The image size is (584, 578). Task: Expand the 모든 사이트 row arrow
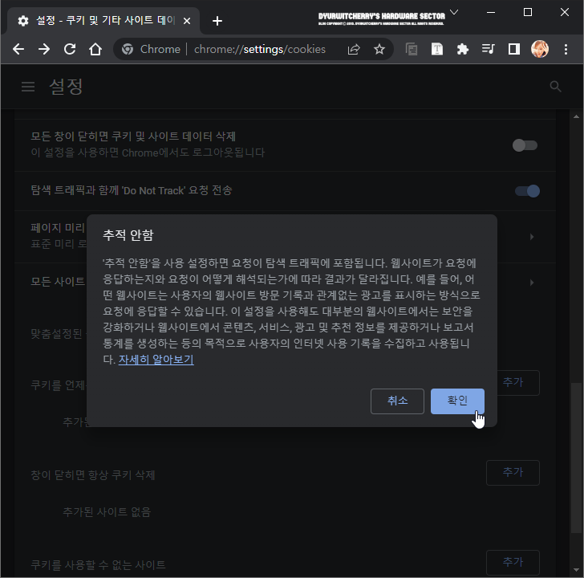[532, 283]
